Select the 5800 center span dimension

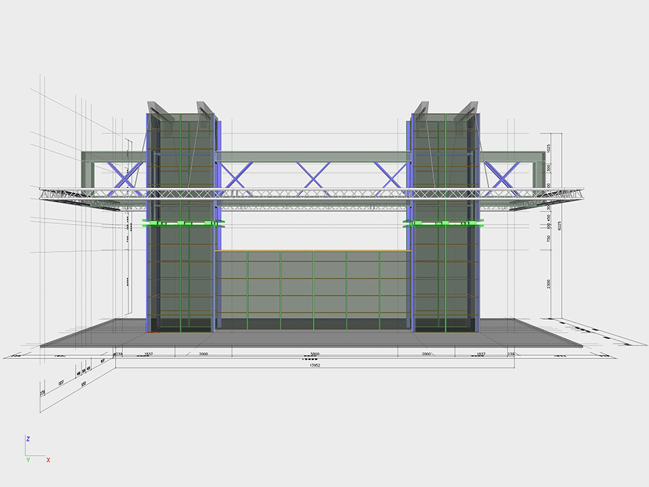click(x=314, y=354)
